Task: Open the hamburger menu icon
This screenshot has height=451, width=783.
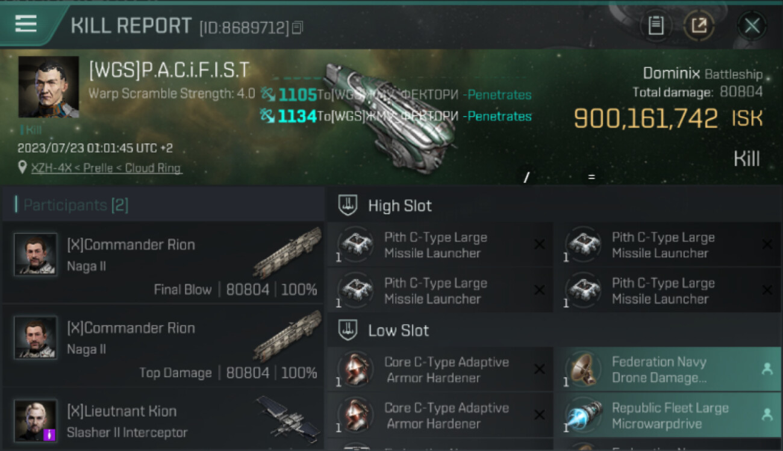Action: pos(26,23)
